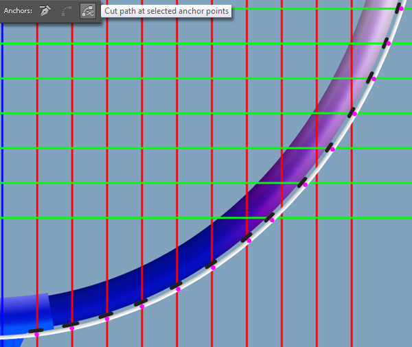Click the greyed-out connect anchor points icon
Viewport: 412px width, 347px height.
pos(66,11)
